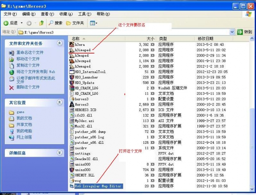The height and width of the screenshot is (195, 256).
Task: Select the WoG Irregular Map Editor file
Action: tap(98, 186)
